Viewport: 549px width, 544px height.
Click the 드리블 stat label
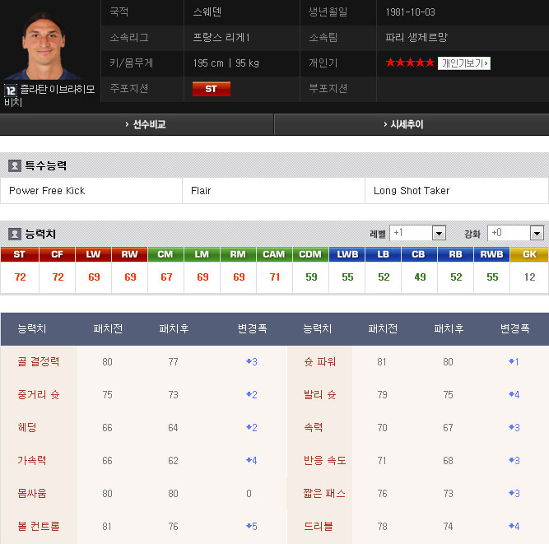pos(318,526)
